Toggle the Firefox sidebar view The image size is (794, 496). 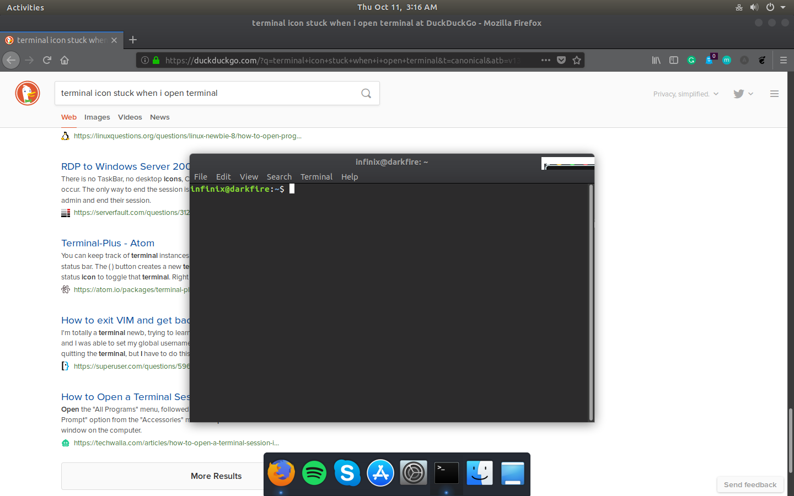pyautogui.click(x=674, y=60)
